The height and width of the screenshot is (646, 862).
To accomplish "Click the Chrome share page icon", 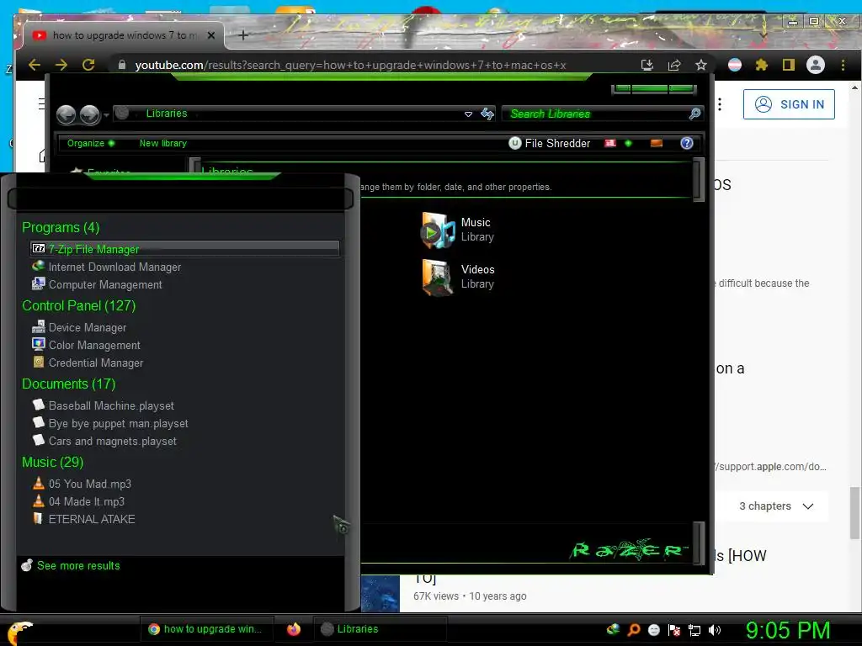I will click(x=674, y=65).
